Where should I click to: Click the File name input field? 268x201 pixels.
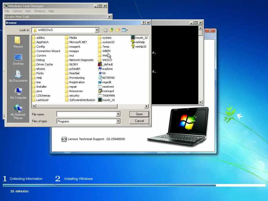[86, 114]
